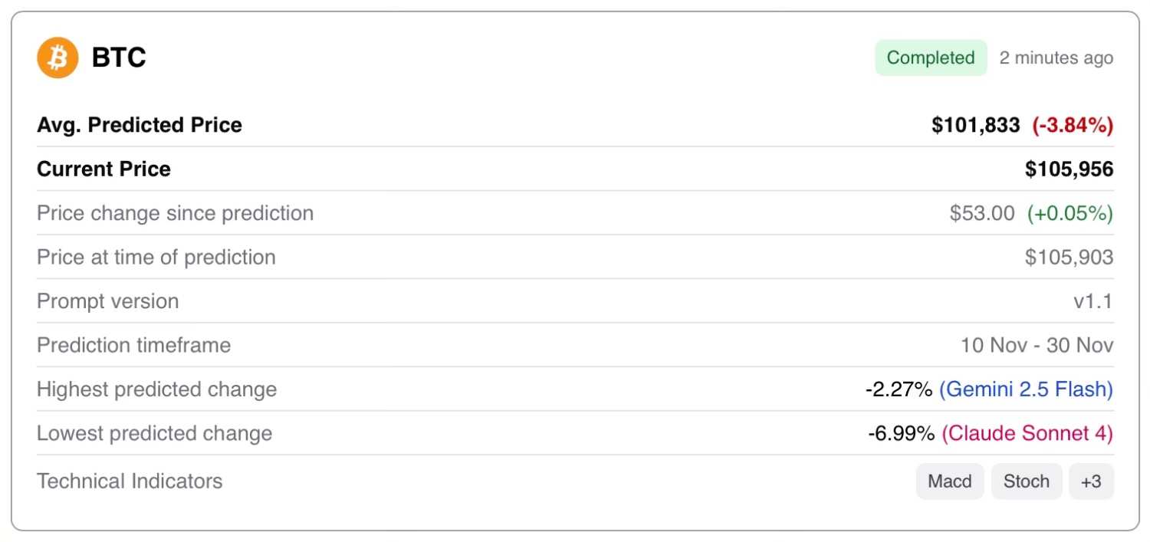Open the Gemini 2.5 Flash link
Viewport: 1150px width, 542px height.
[1026, 389]
